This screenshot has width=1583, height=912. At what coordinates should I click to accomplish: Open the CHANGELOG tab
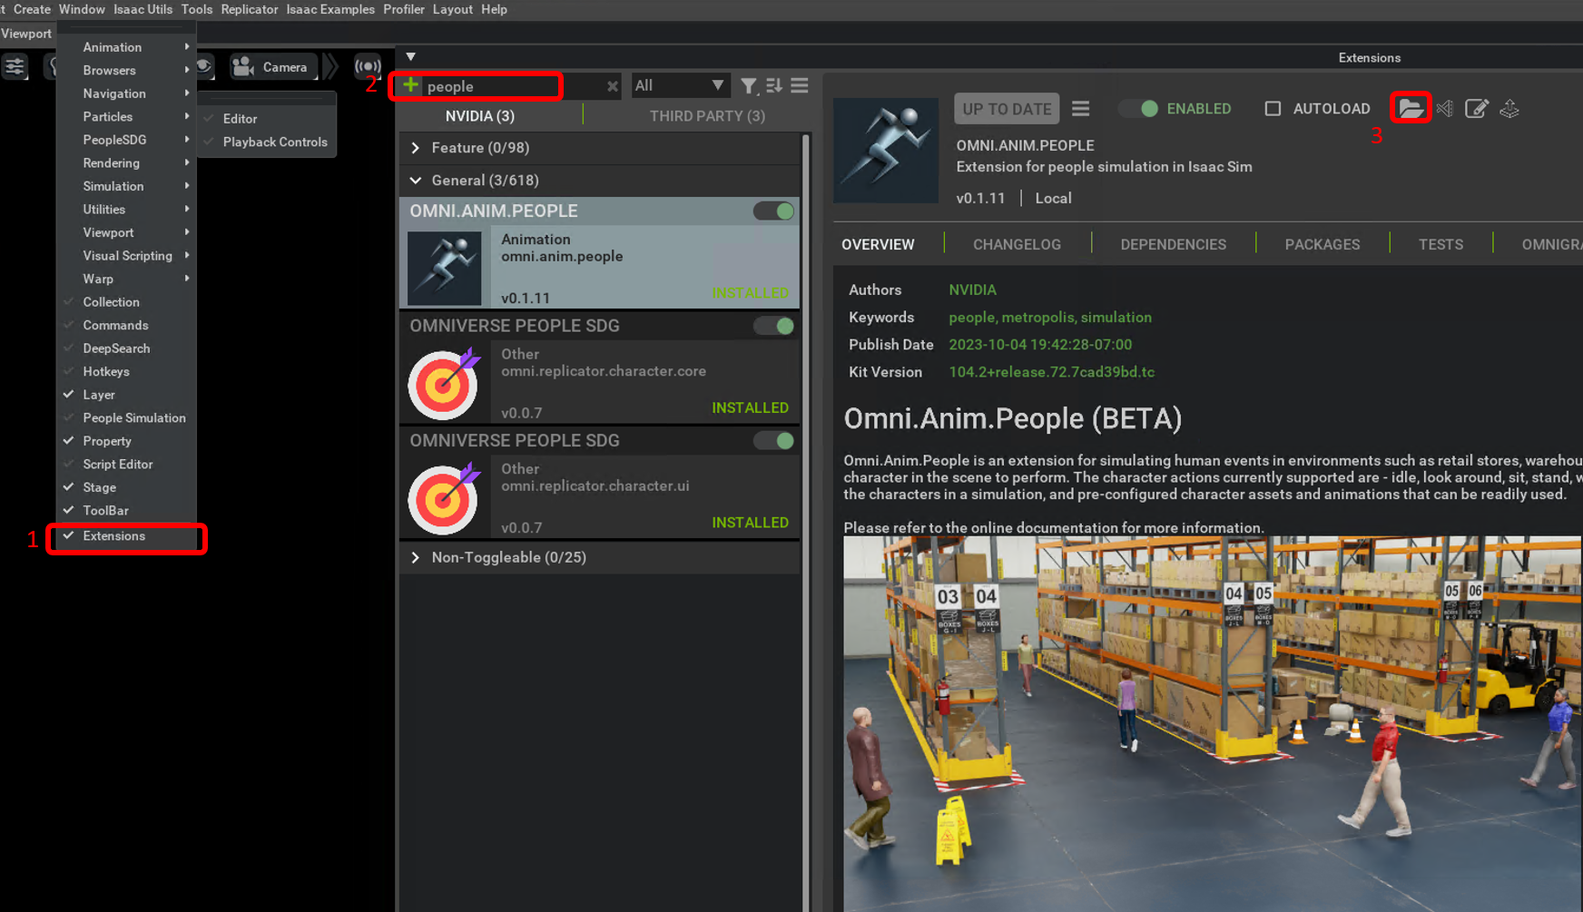1017,245
